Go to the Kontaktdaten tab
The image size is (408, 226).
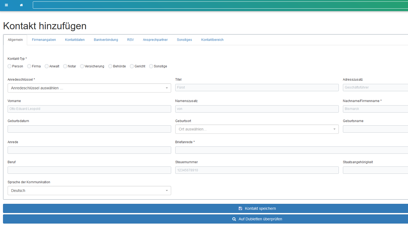tap(75, 40)
